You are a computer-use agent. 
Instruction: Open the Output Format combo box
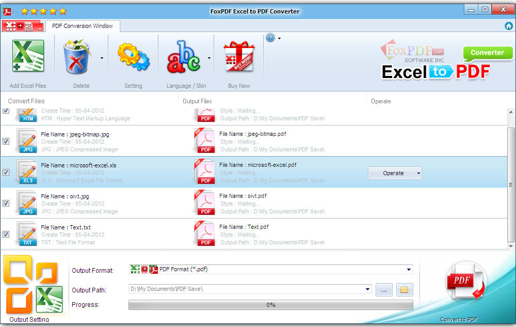[270, 269]
